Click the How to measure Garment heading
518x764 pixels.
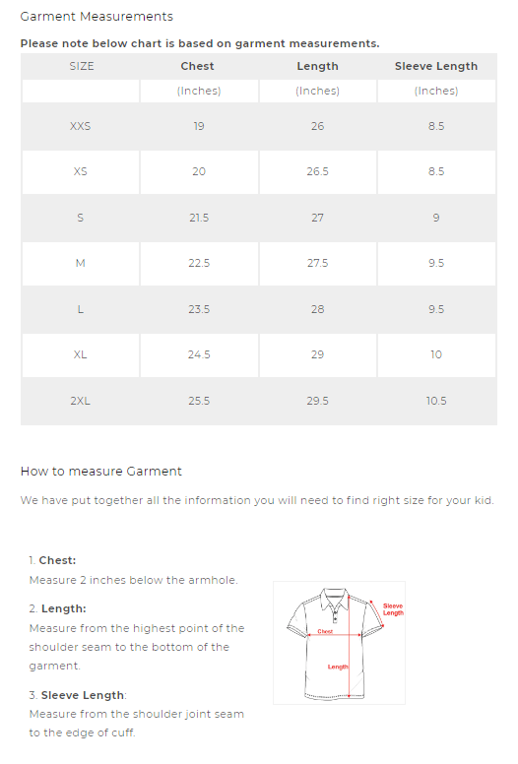100,472
